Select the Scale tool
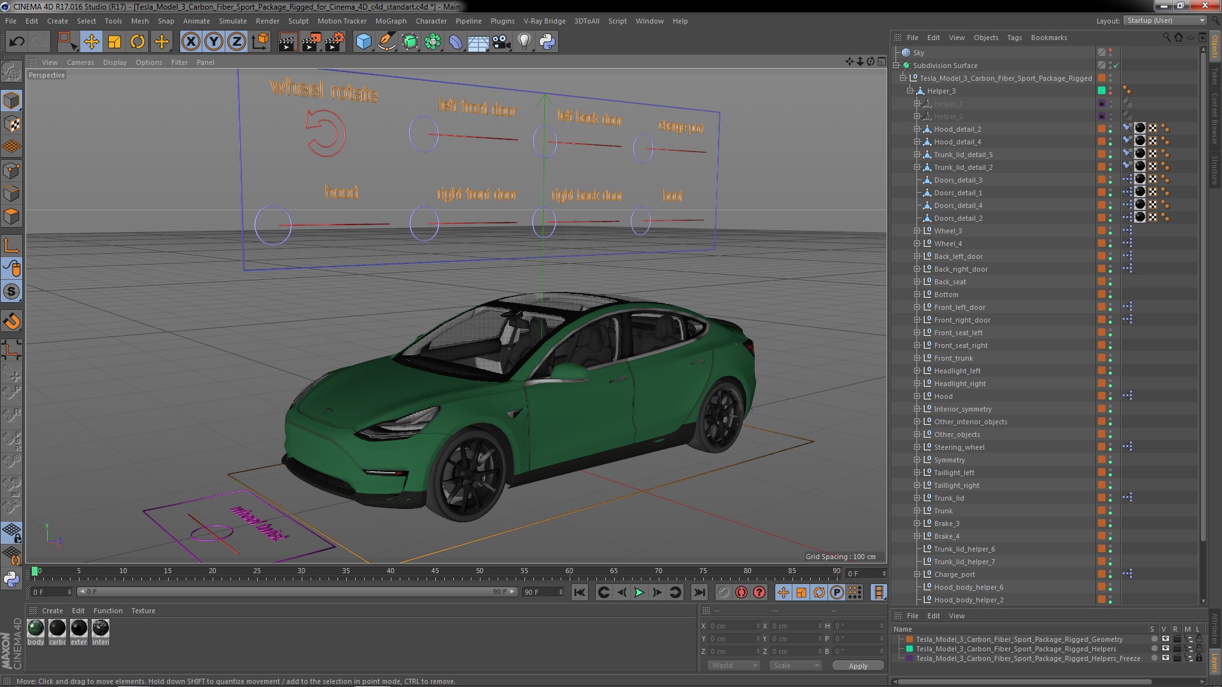1222x687 pixels. coord(115,42)
